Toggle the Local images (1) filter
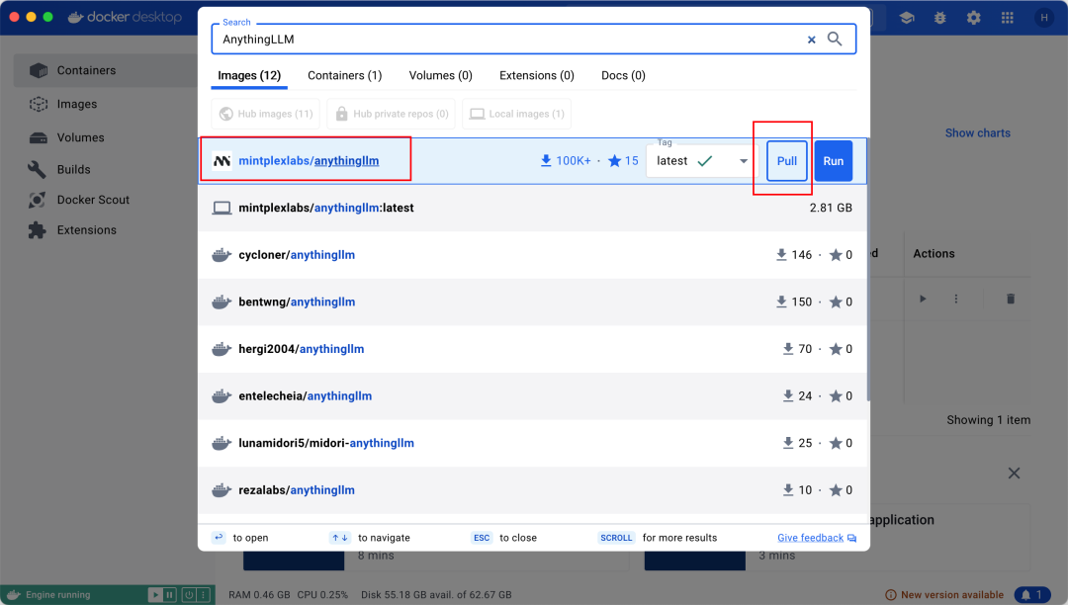1068x605 pixels. 517,114
